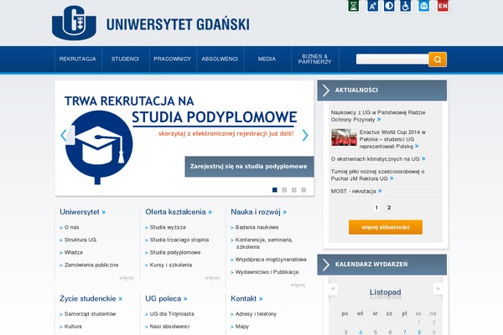Open the Rekrutacja menu
This screenshot has width=503, height=335.
click(78, 59)
